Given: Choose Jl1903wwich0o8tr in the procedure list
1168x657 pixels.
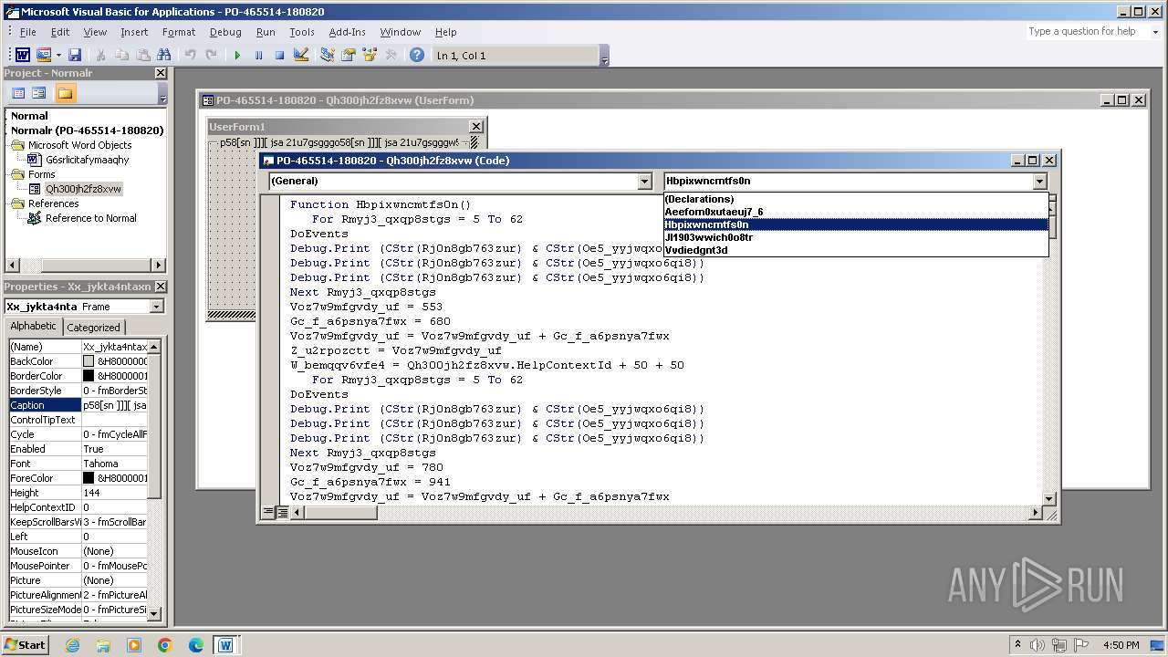Looking at the screenshot, I should [x=856, y=237].
